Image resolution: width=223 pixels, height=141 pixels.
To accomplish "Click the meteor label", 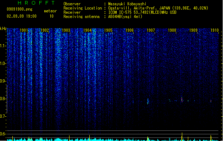I will point(50,11).
